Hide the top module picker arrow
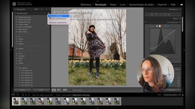Image resolution: width=195 pixels, height=109 pixels. 97,1
